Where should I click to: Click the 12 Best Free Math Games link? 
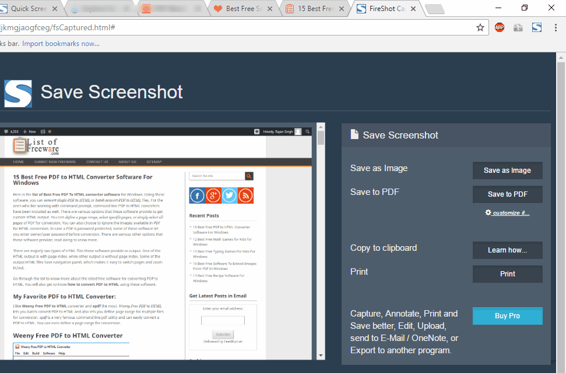pos(222,242)
